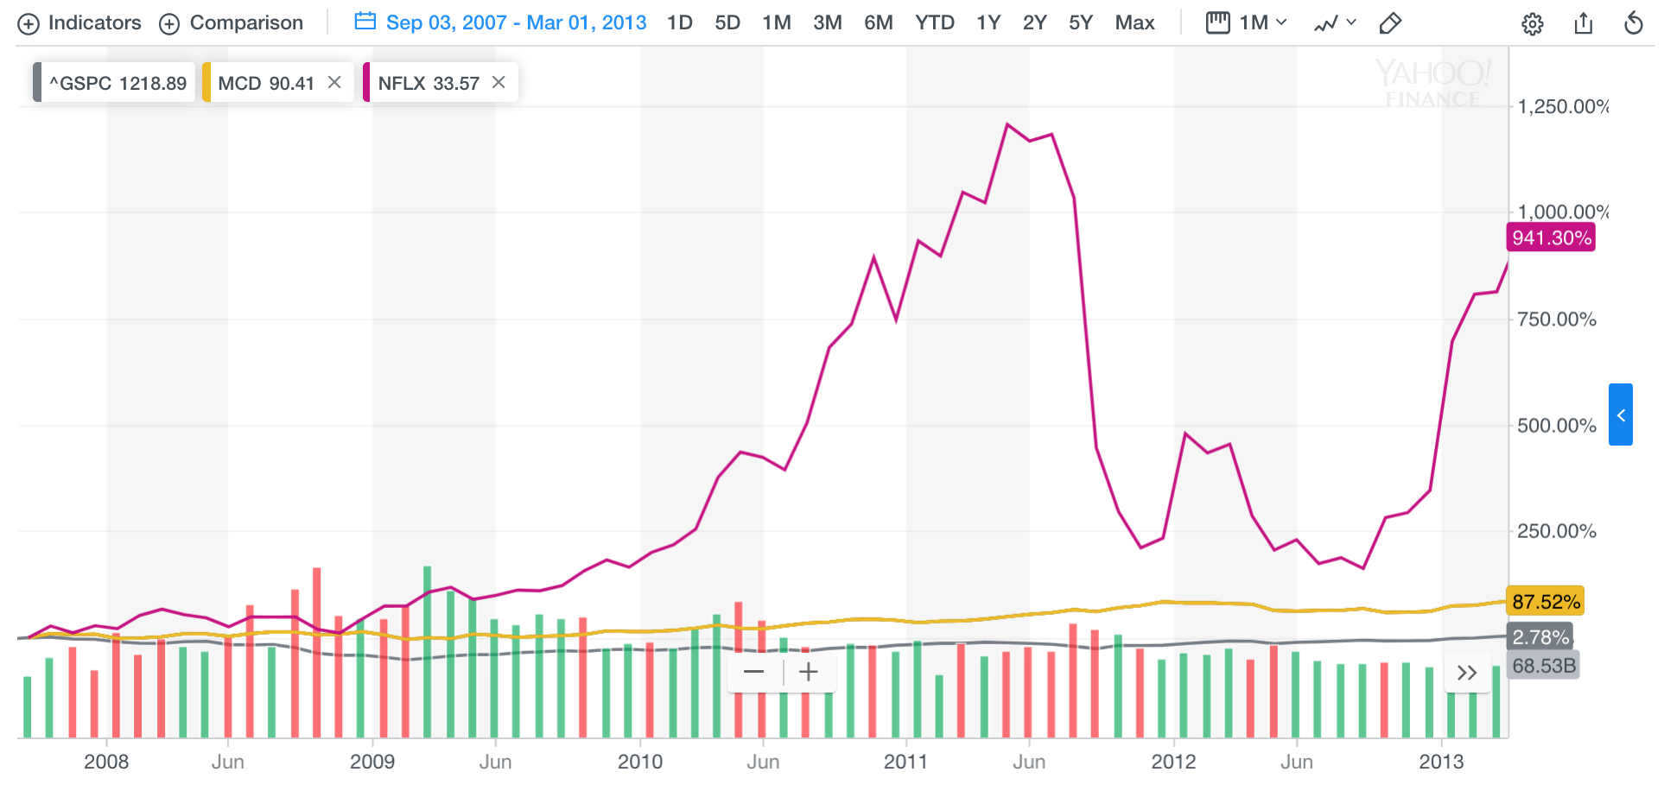
Task: Open the Comparison menu
Action: [x=232, y=23]
